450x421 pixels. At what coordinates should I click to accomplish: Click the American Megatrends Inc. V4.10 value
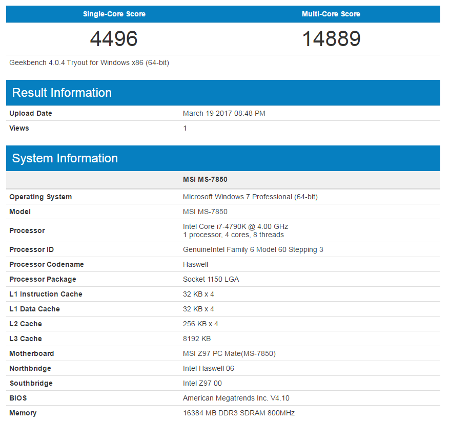236,398
